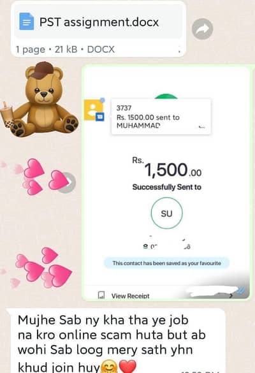The height and width of the screenshot is (373, 255).
Task: Tap the SU recipient circle avatar
Action: [x=167, y=213]
